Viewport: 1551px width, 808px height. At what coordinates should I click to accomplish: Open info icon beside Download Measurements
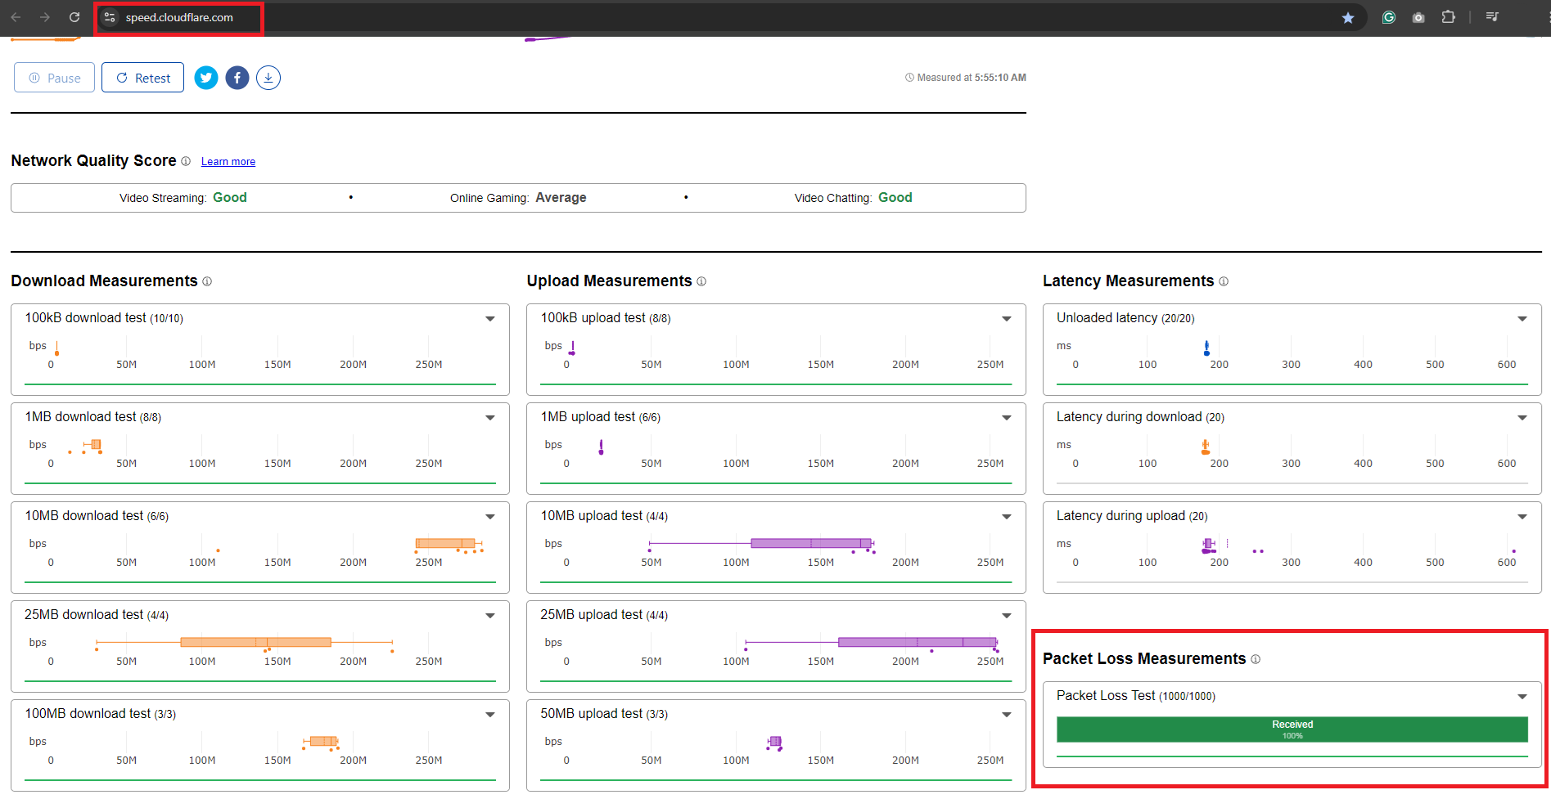(x=207, y=281)
